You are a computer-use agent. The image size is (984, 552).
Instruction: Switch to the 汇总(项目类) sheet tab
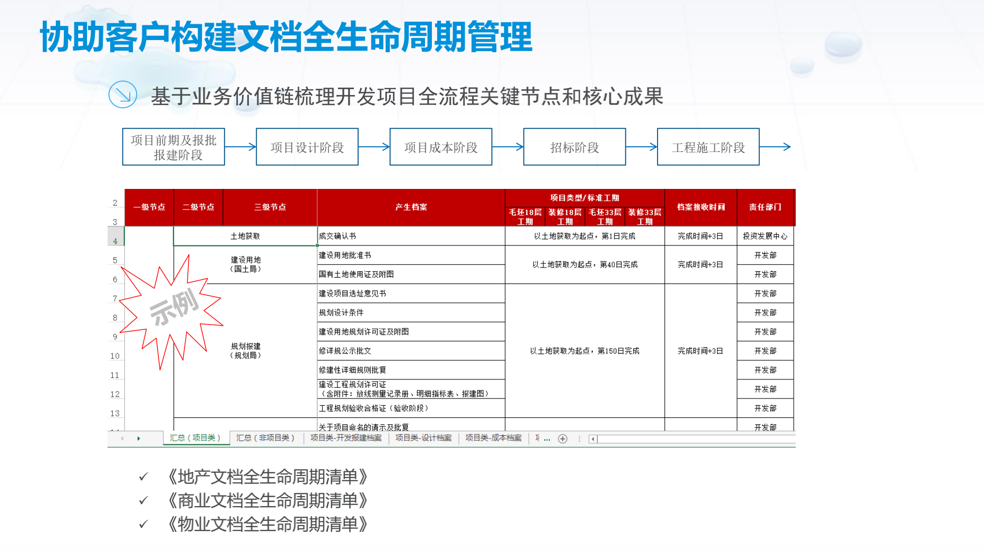pos(196,438)
